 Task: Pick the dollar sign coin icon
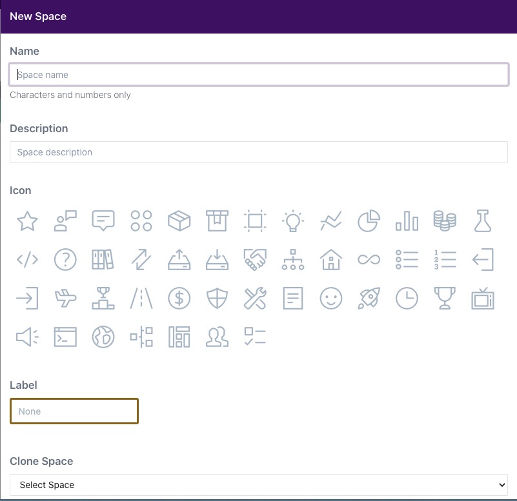pyautogui.click(x=179, y=299)
